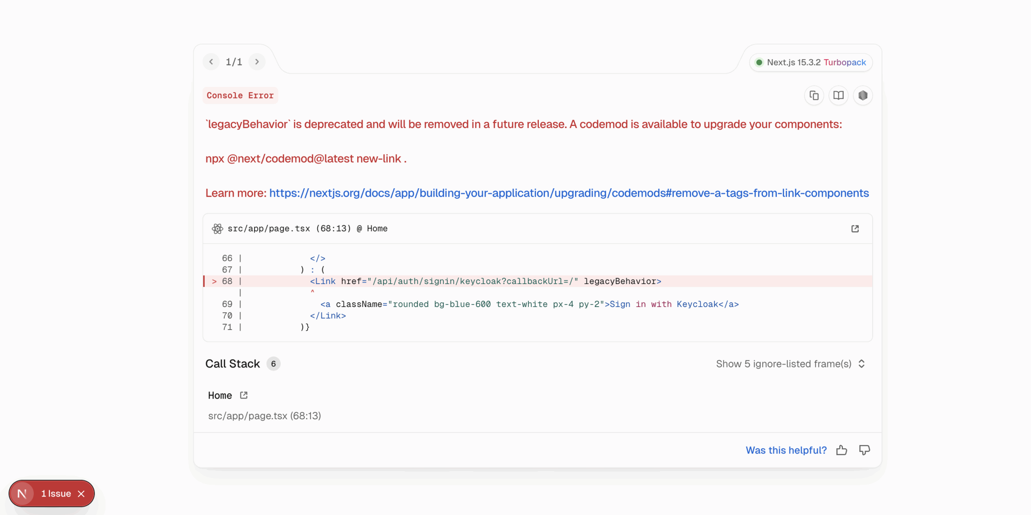Go to previous error arrow
The height and width of the screenshot is (515, 1031).
pos(211,62)
